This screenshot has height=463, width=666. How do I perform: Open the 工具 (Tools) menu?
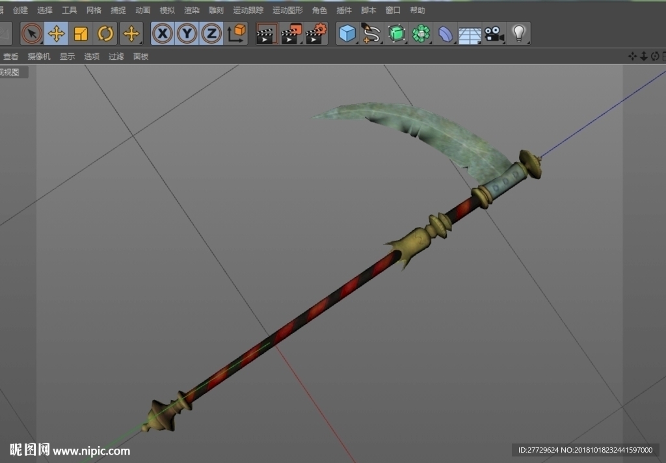(x=69, y=10)
